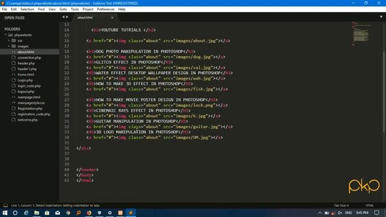Open the tab list dropdown arrow at the top right
Image resolution: width=386 pixels, height=217 pixels.
click(x=381, y=17)
